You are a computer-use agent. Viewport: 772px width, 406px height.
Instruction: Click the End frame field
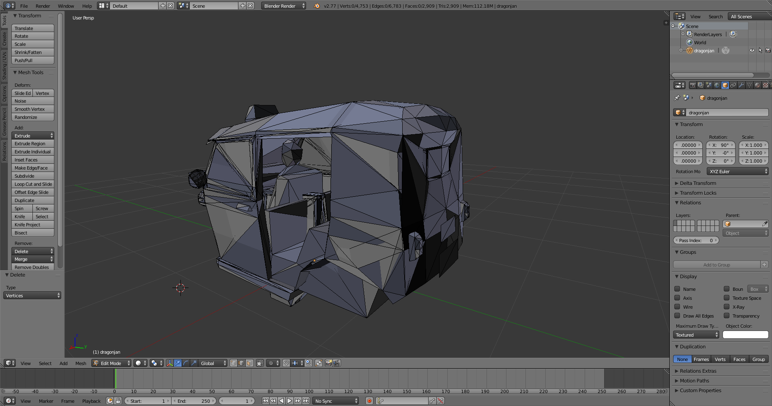coord(195,401)
